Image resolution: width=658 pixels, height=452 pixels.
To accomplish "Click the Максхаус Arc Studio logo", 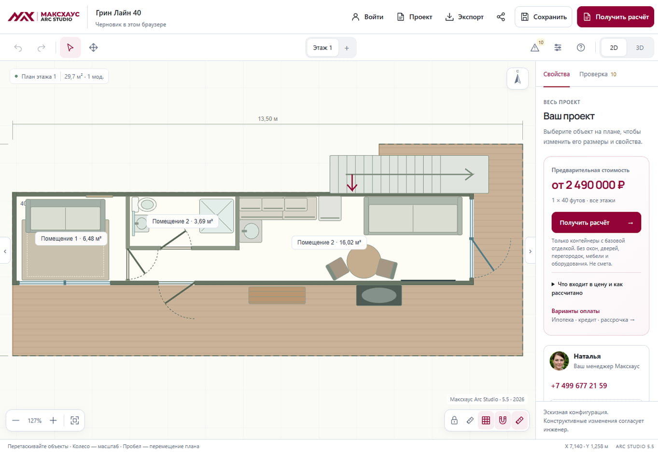I will point(43,17).
